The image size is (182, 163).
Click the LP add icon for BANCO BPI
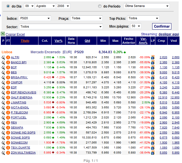(153, 62)
